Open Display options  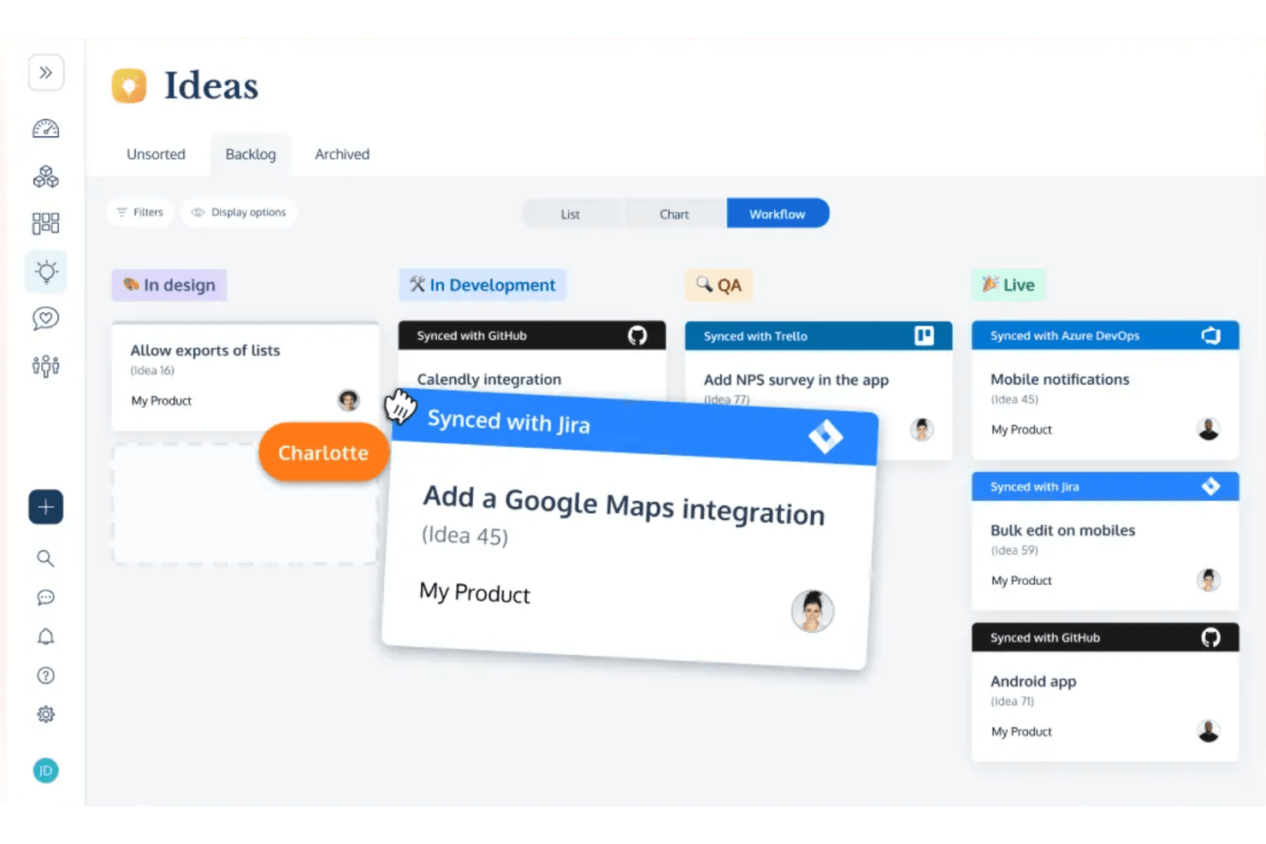click(239, 212)
